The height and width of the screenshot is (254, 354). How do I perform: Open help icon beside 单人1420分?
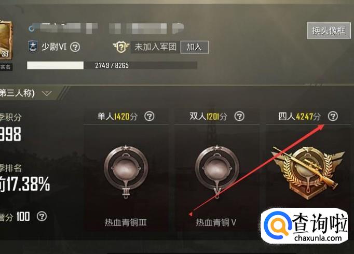[x=149, y=116]
